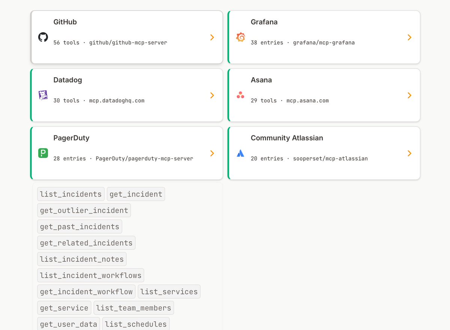Image resolution: width=450 pixels, height=330 pixels.
Task: Click text '38 entries · grafana/mcp-grafana'
Action: click(303, 43)
